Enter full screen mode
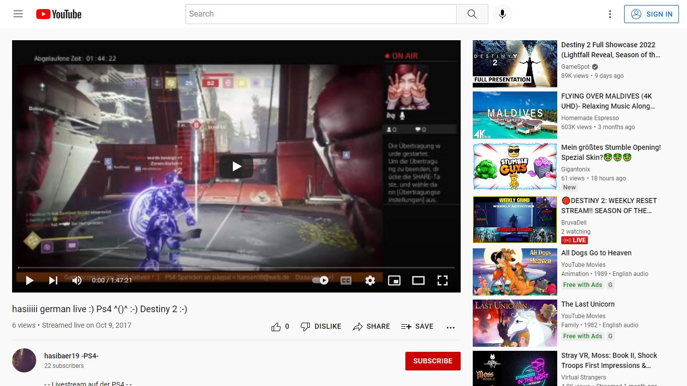 (x=443, y=280)
